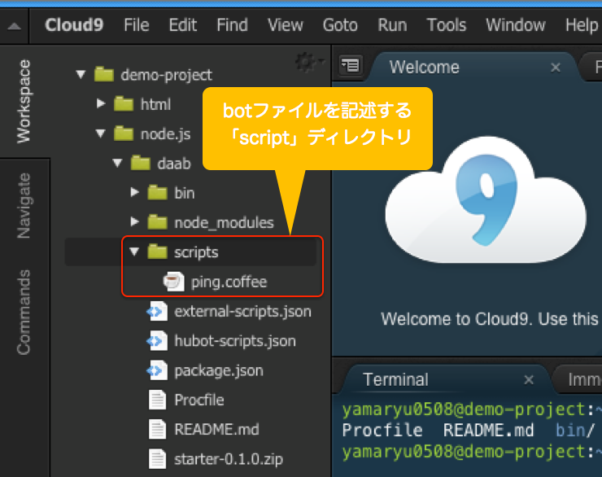Select the scripts folder name
Image resolution: width=602 pixels, height=477 pixels.
[x=196, y=252]
